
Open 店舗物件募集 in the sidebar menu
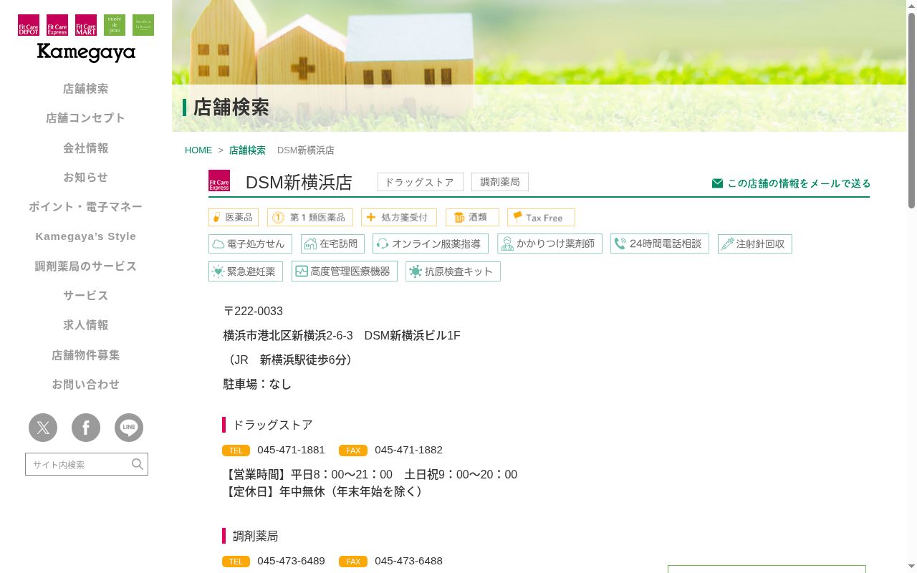click(x=86, y=355)
